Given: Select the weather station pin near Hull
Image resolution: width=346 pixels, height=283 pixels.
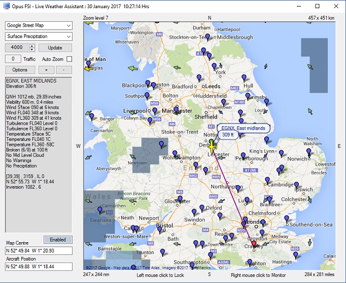Looking at the screenshot, I should coord(244,78).
